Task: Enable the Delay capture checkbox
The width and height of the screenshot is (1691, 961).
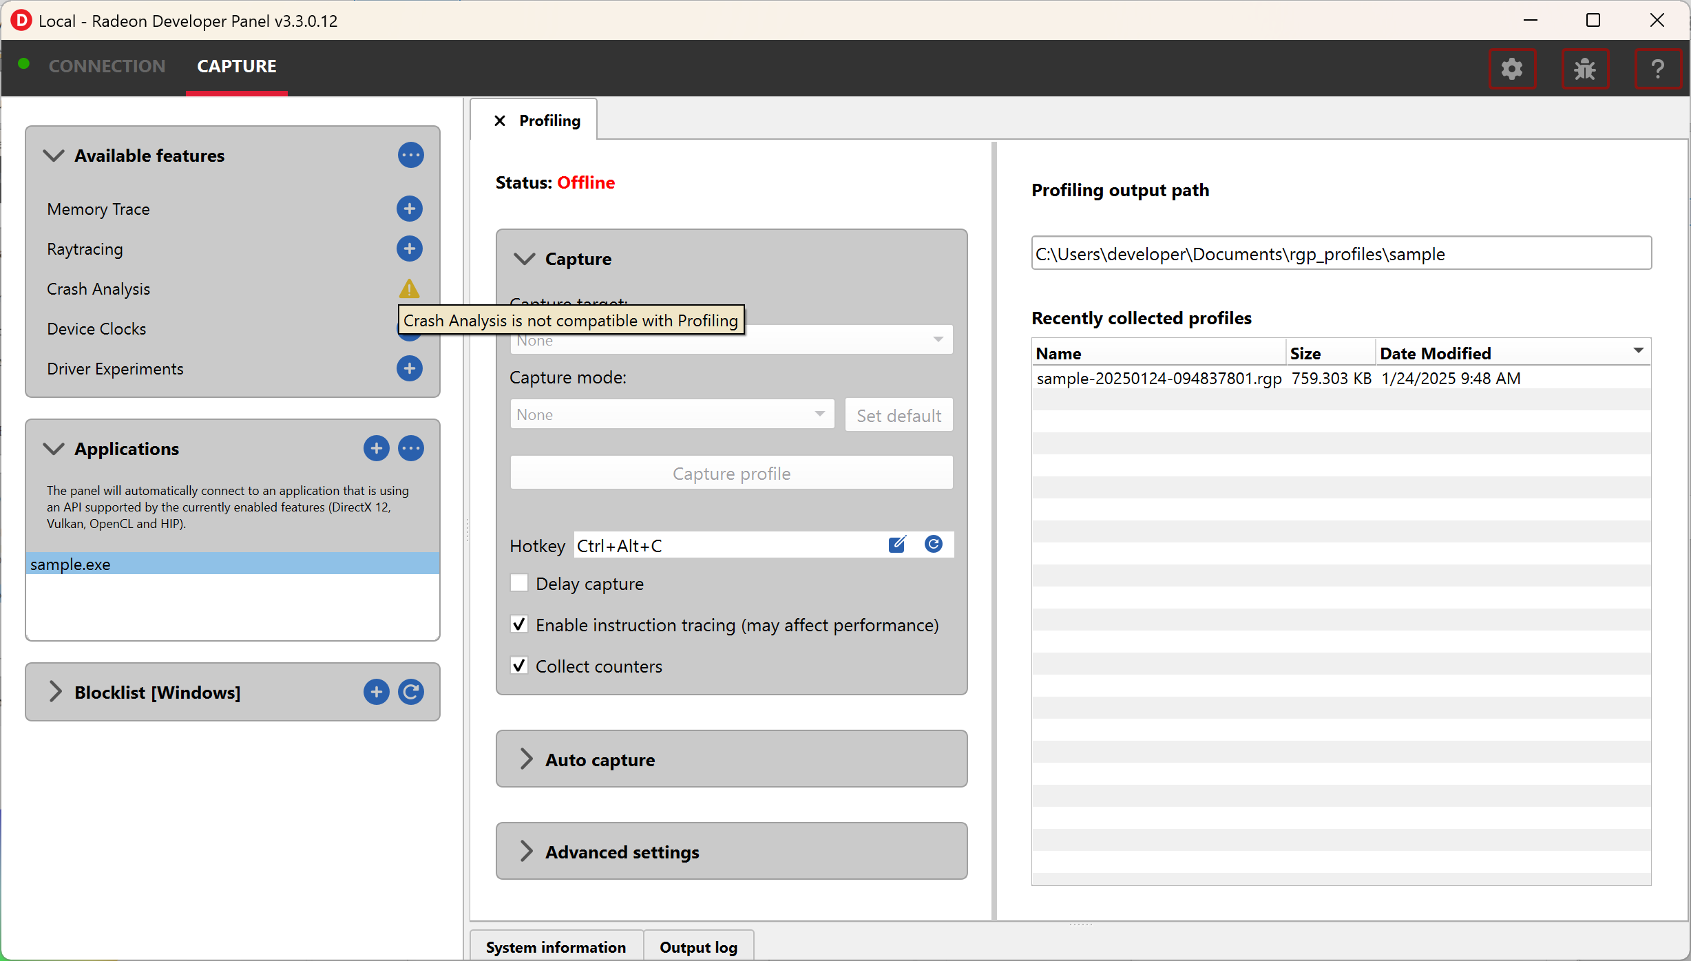Action: (x=519, y=584)
